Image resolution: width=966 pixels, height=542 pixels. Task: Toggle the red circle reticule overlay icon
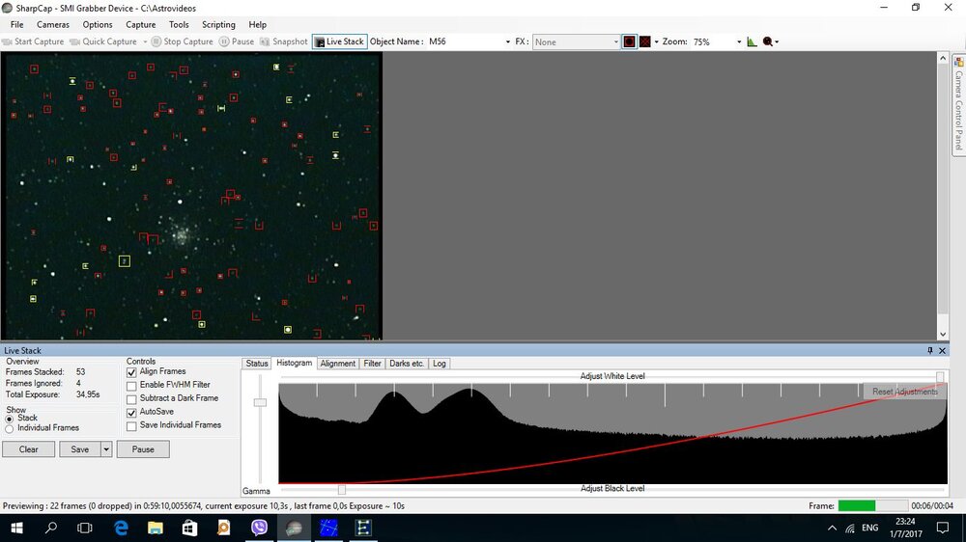click(629, 41)
